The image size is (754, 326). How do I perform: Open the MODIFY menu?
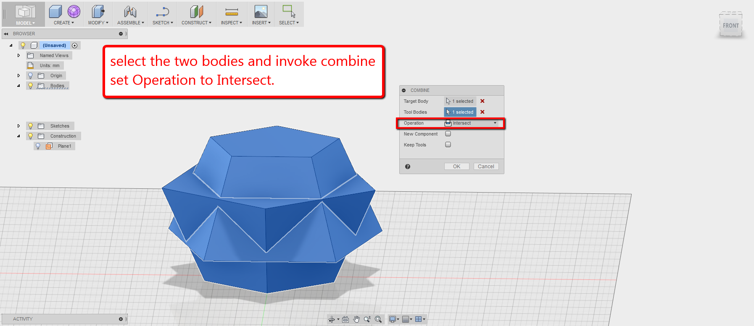[98, 23]
